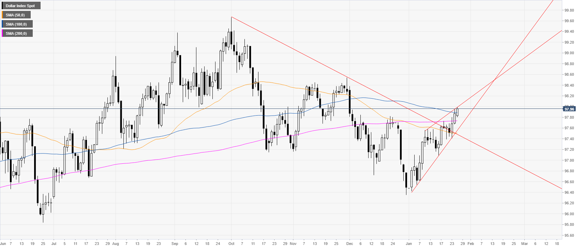The width and height of the screenshot is (582, 248).
Task: Click the 98.60 price axis label
Action: 569,75
